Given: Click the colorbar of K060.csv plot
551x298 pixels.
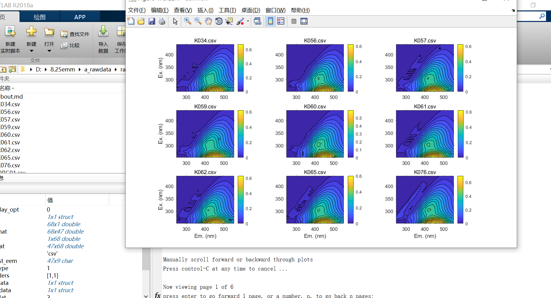Looking at the screenshot, I should [x=351, y=134].
